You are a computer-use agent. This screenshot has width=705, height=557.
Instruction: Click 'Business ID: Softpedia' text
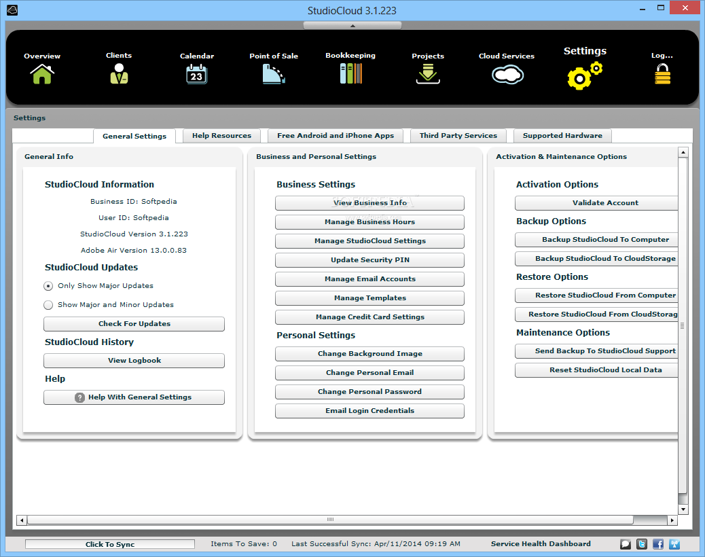pos(134,202)
